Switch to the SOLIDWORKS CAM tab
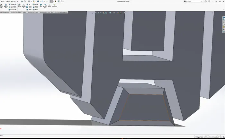The image size is (225, 139). point(33,12)
